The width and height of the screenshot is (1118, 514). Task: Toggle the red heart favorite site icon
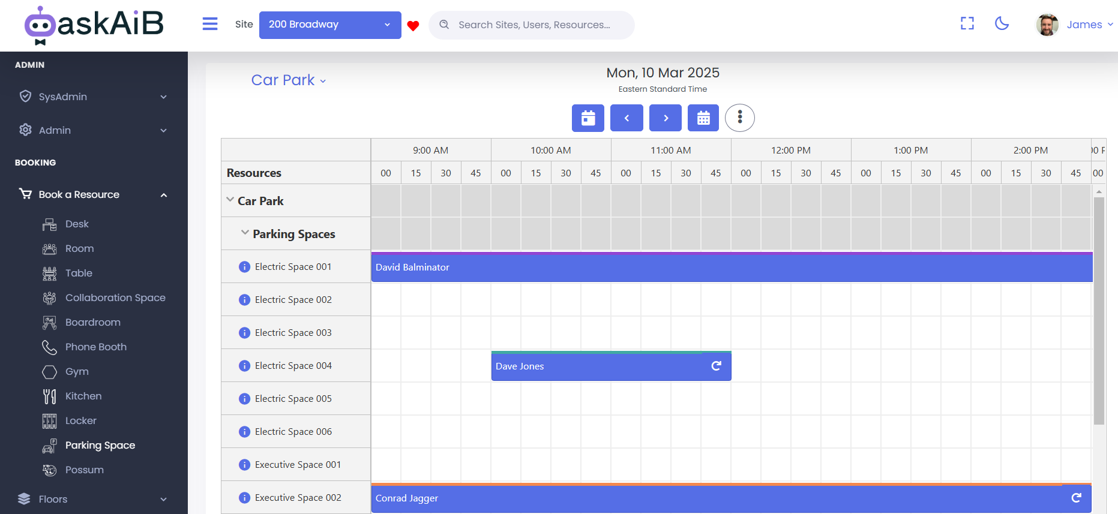point(413,26)
